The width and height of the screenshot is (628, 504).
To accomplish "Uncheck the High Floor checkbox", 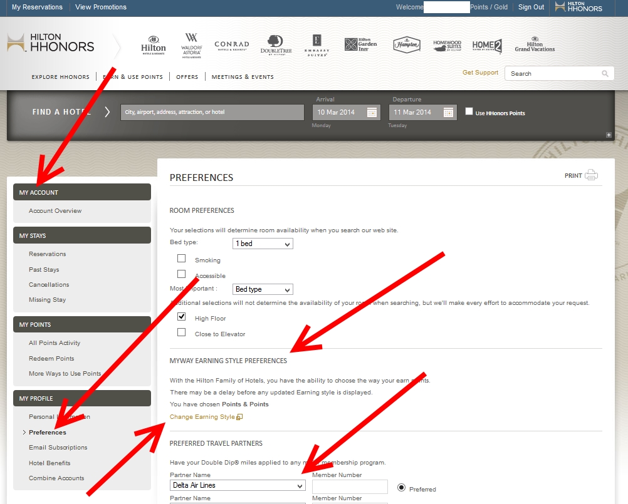I will (x=182, y=317).
